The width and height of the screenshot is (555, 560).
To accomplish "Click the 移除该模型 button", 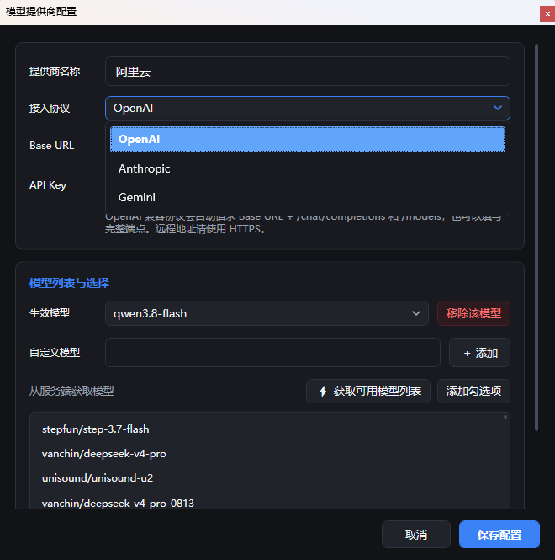I will [x=473, y=313].
